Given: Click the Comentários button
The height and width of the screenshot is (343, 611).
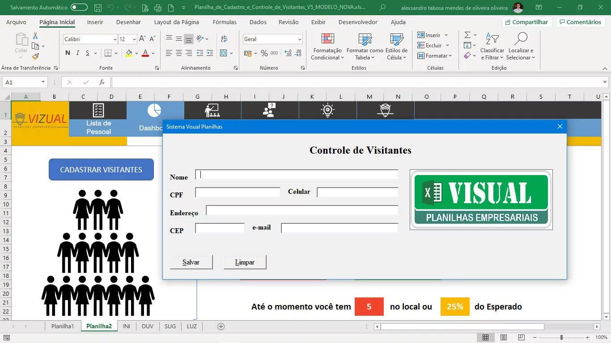Looking at the screenshot, I should 580,22.
